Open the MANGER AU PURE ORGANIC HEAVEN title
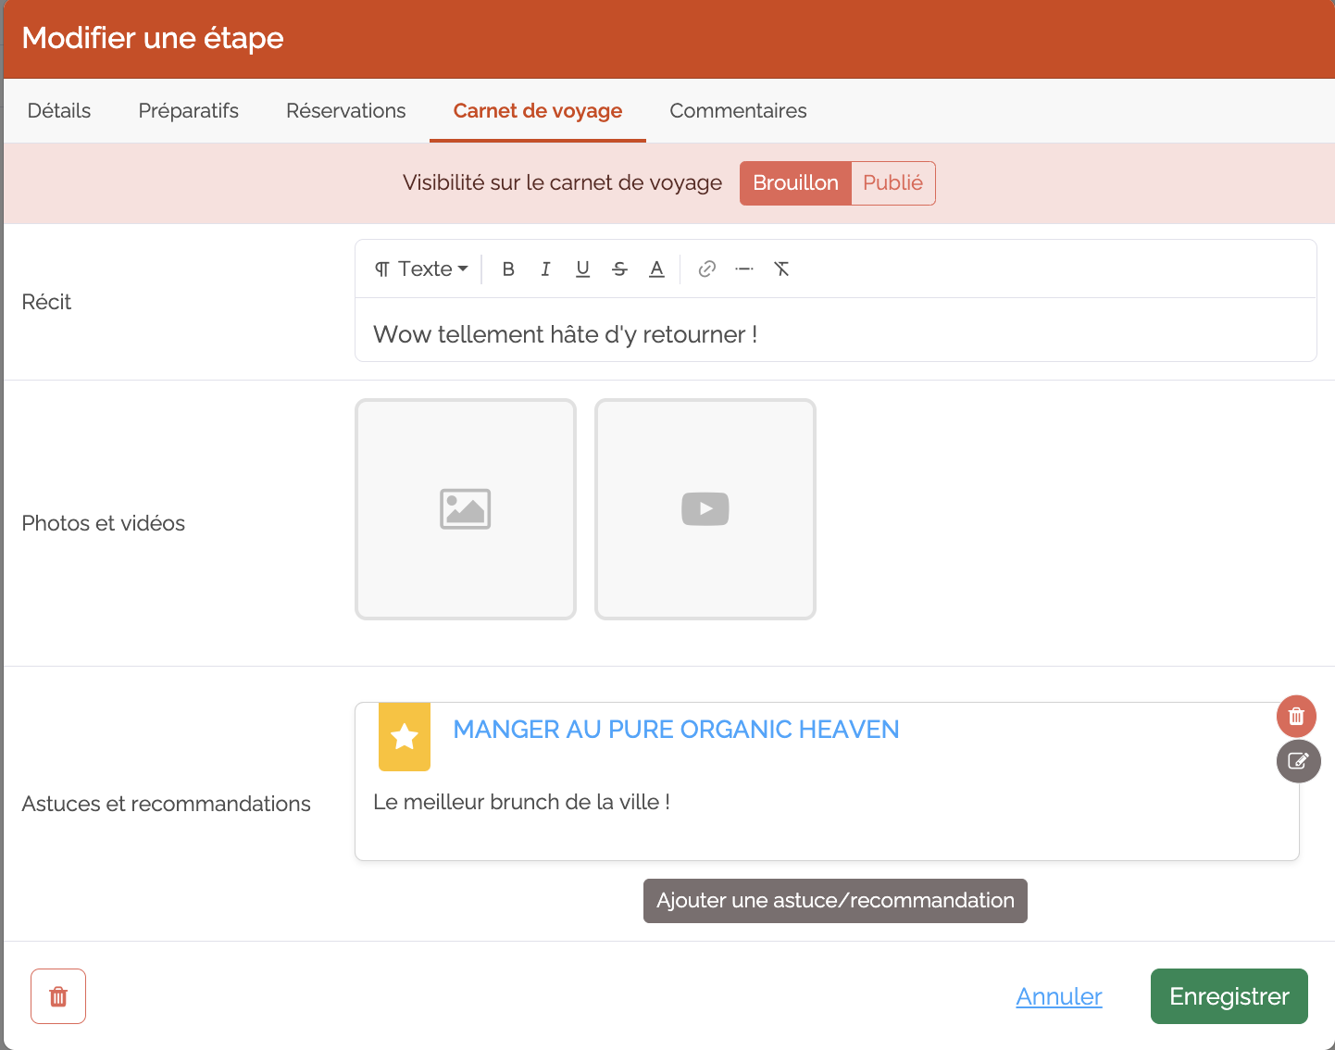This screenshot has width=1335, height=1050. [x=676, y=730]
